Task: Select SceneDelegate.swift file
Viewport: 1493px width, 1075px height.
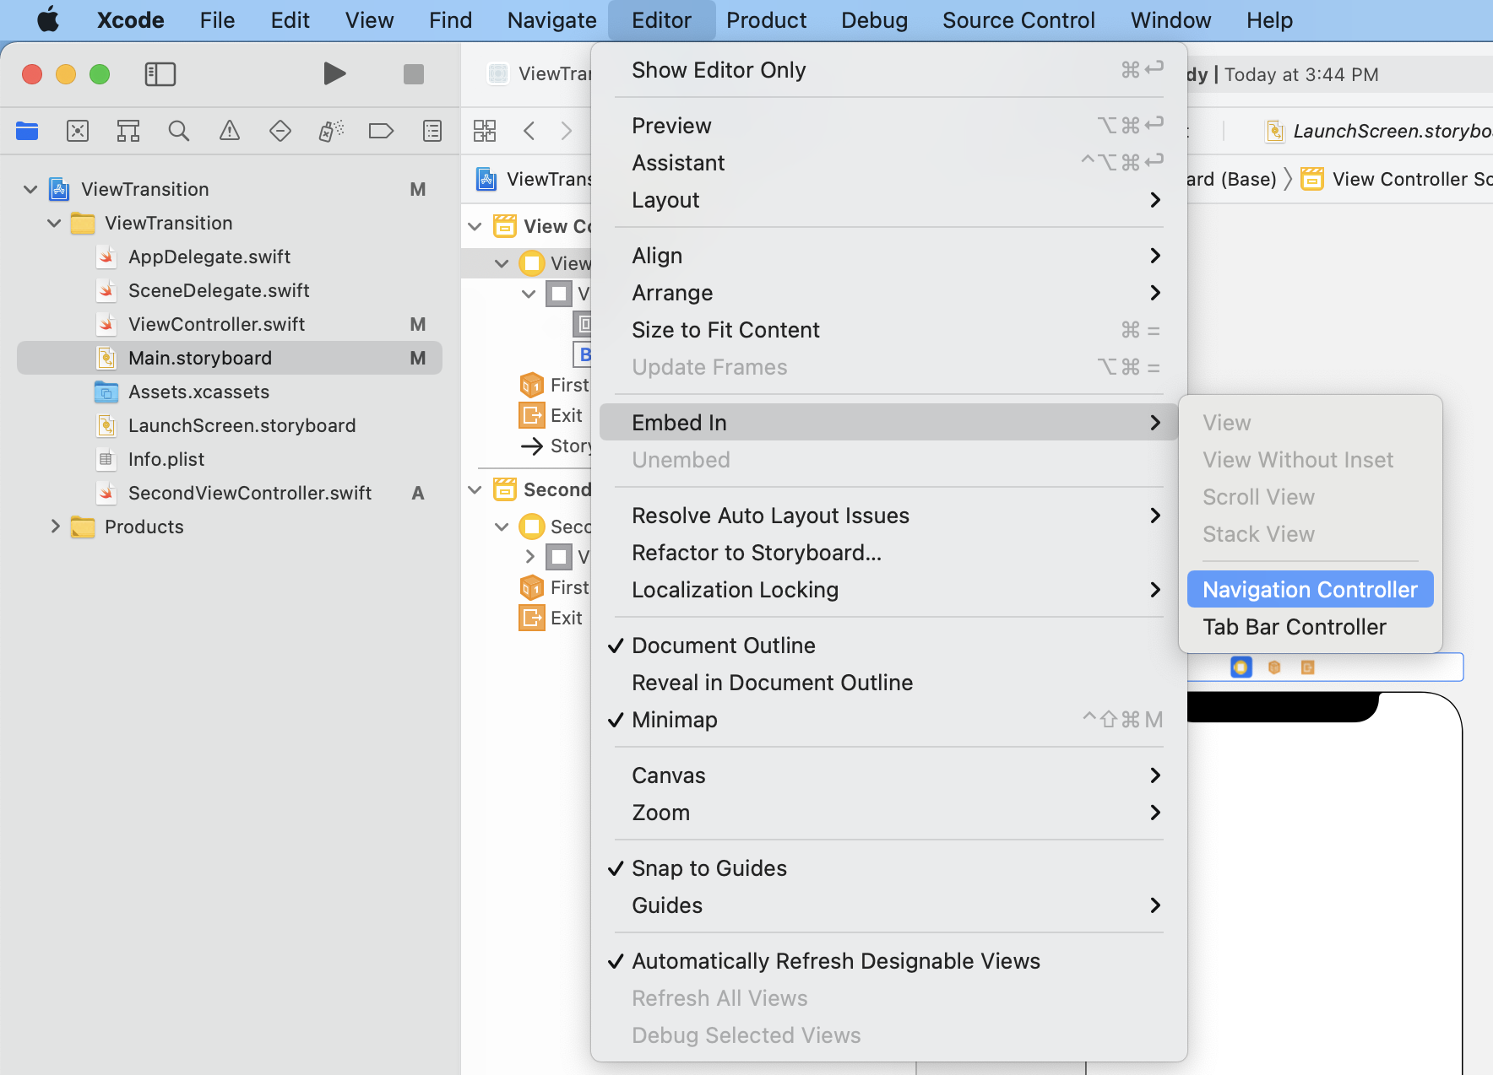Action: [x=219, y=290]
